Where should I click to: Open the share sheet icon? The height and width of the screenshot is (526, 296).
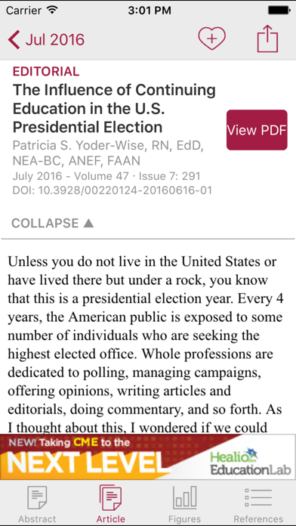click(267, 39)
